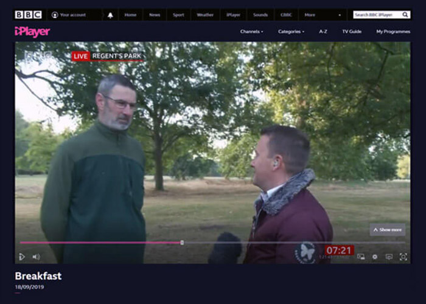This screenshot has height=304, width=426.
Task: Mute the video volume icon
Action: 36,257
